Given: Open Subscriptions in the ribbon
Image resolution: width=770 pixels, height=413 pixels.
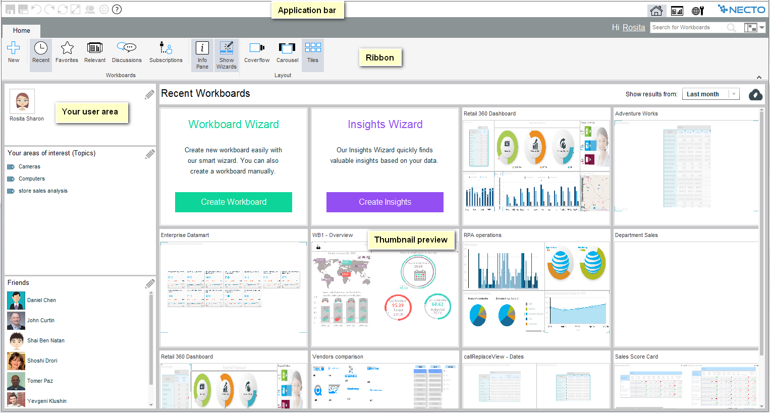Looking at the screenshot, I should coord(166,48).
